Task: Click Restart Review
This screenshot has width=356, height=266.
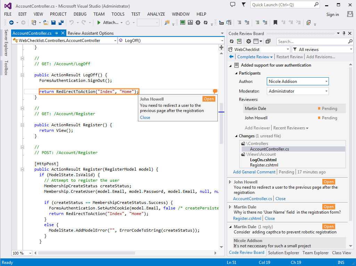Action: 289,57
